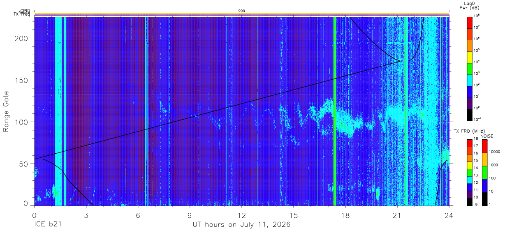
Task: Click the 100 label on NOISE scale
Action: pos(493,178)
